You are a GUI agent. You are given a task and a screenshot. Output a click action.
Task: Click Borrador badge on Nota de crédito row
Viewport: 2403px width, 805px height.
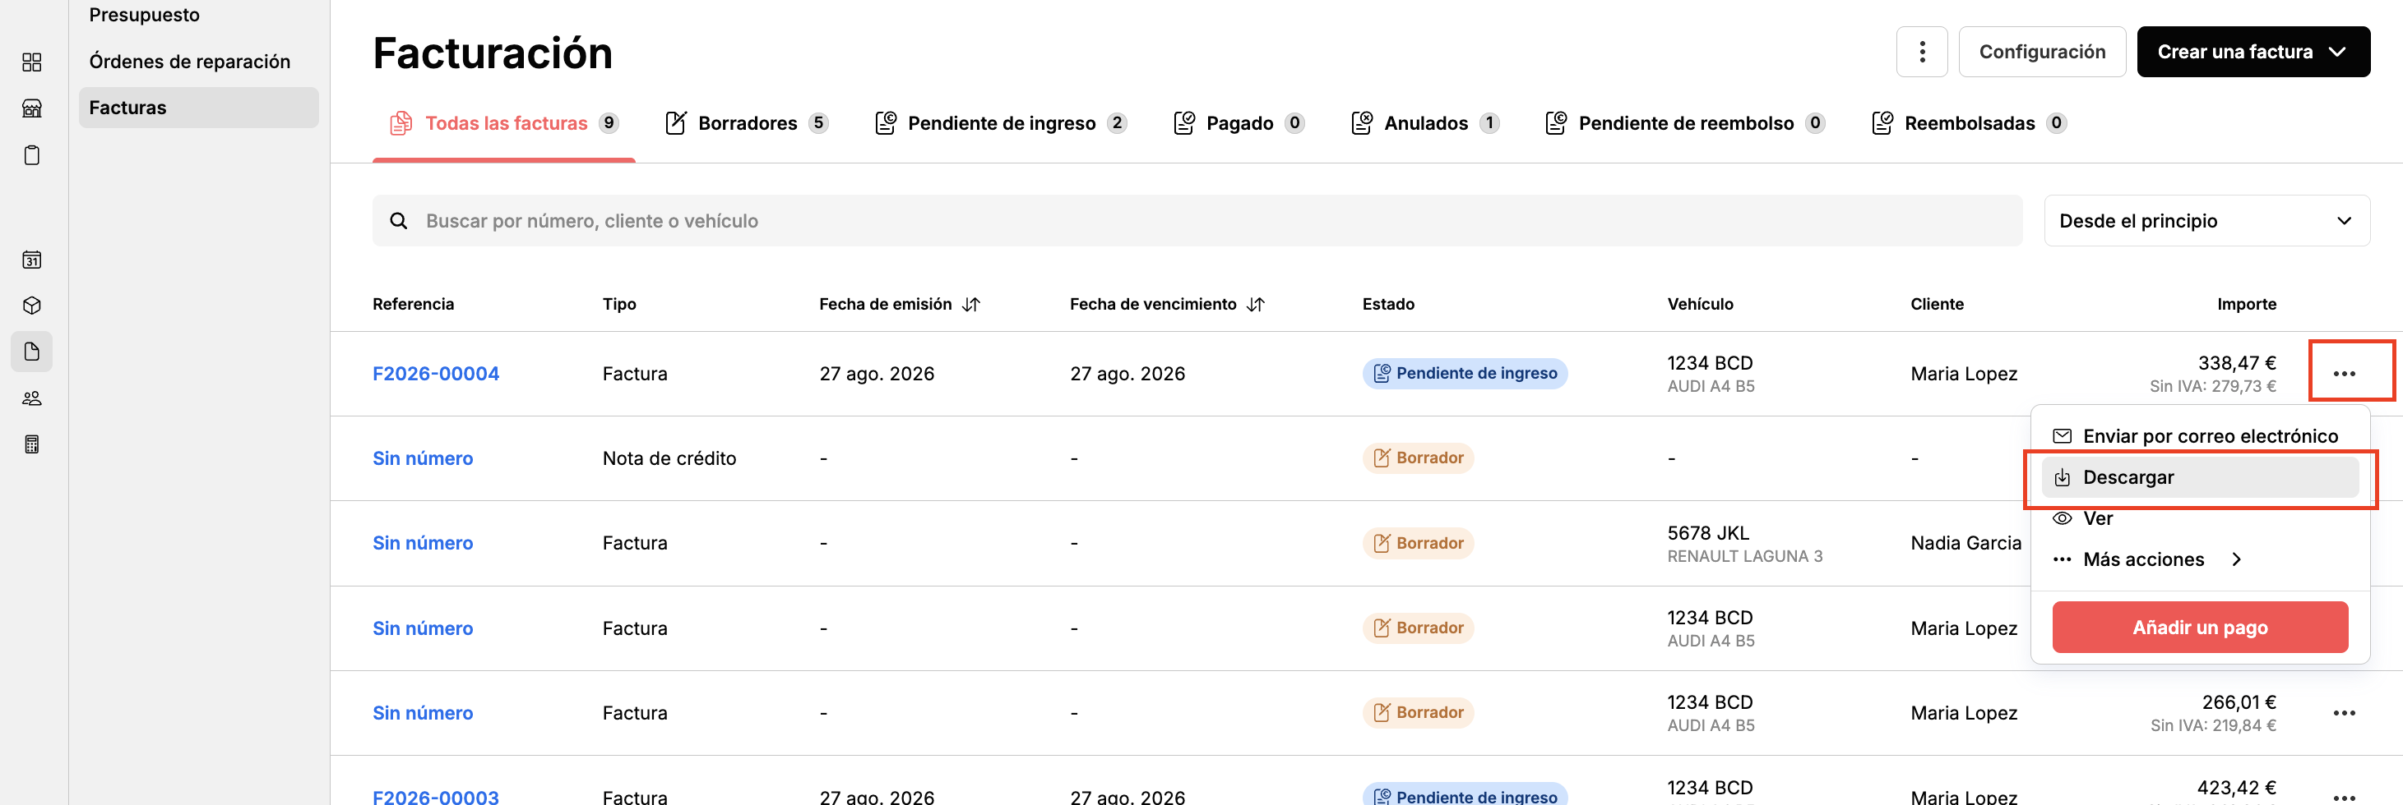coord(1418,458)
